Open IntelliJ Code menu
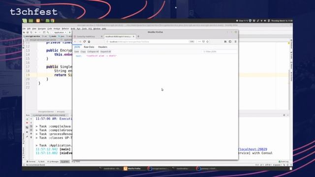This screenshot has width=315, height=177. 50,29
